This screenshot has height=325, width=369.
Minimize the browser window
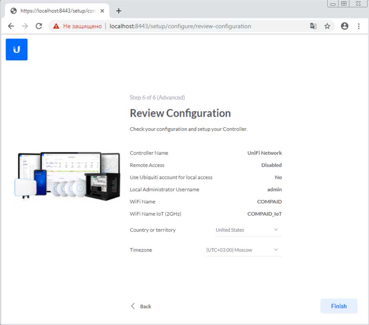[333, 4]
